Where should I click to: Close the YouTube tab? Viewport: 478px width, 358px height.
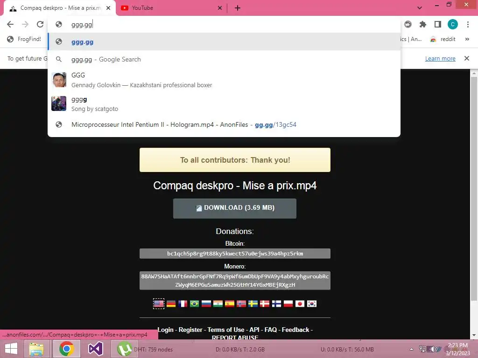click(x=220, y=8)
